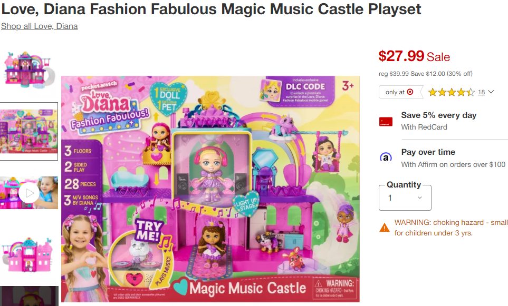Click the $27.99 sale price
Screen dimensions: 508x306
[401, 56]
